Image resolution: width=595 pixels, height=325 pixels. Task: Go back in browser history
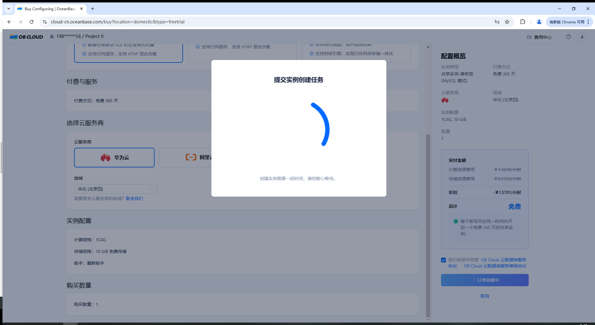point(9,22)
